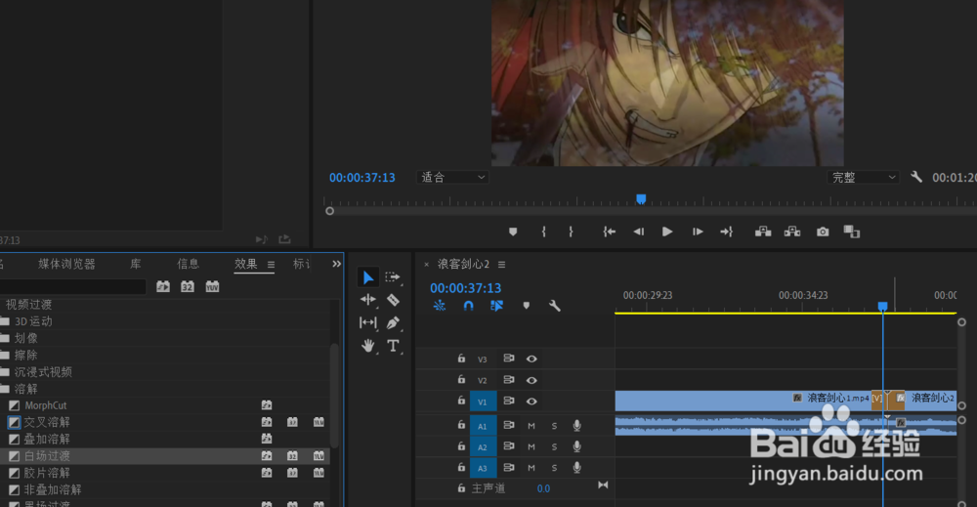The width and height of the screenshot is (977, 507).
Task: Toggle Linked Selection in timeline
Action: [x=496, y=306]
